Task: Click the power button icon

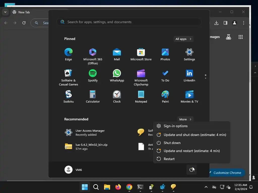Action: tap(191, 170)
